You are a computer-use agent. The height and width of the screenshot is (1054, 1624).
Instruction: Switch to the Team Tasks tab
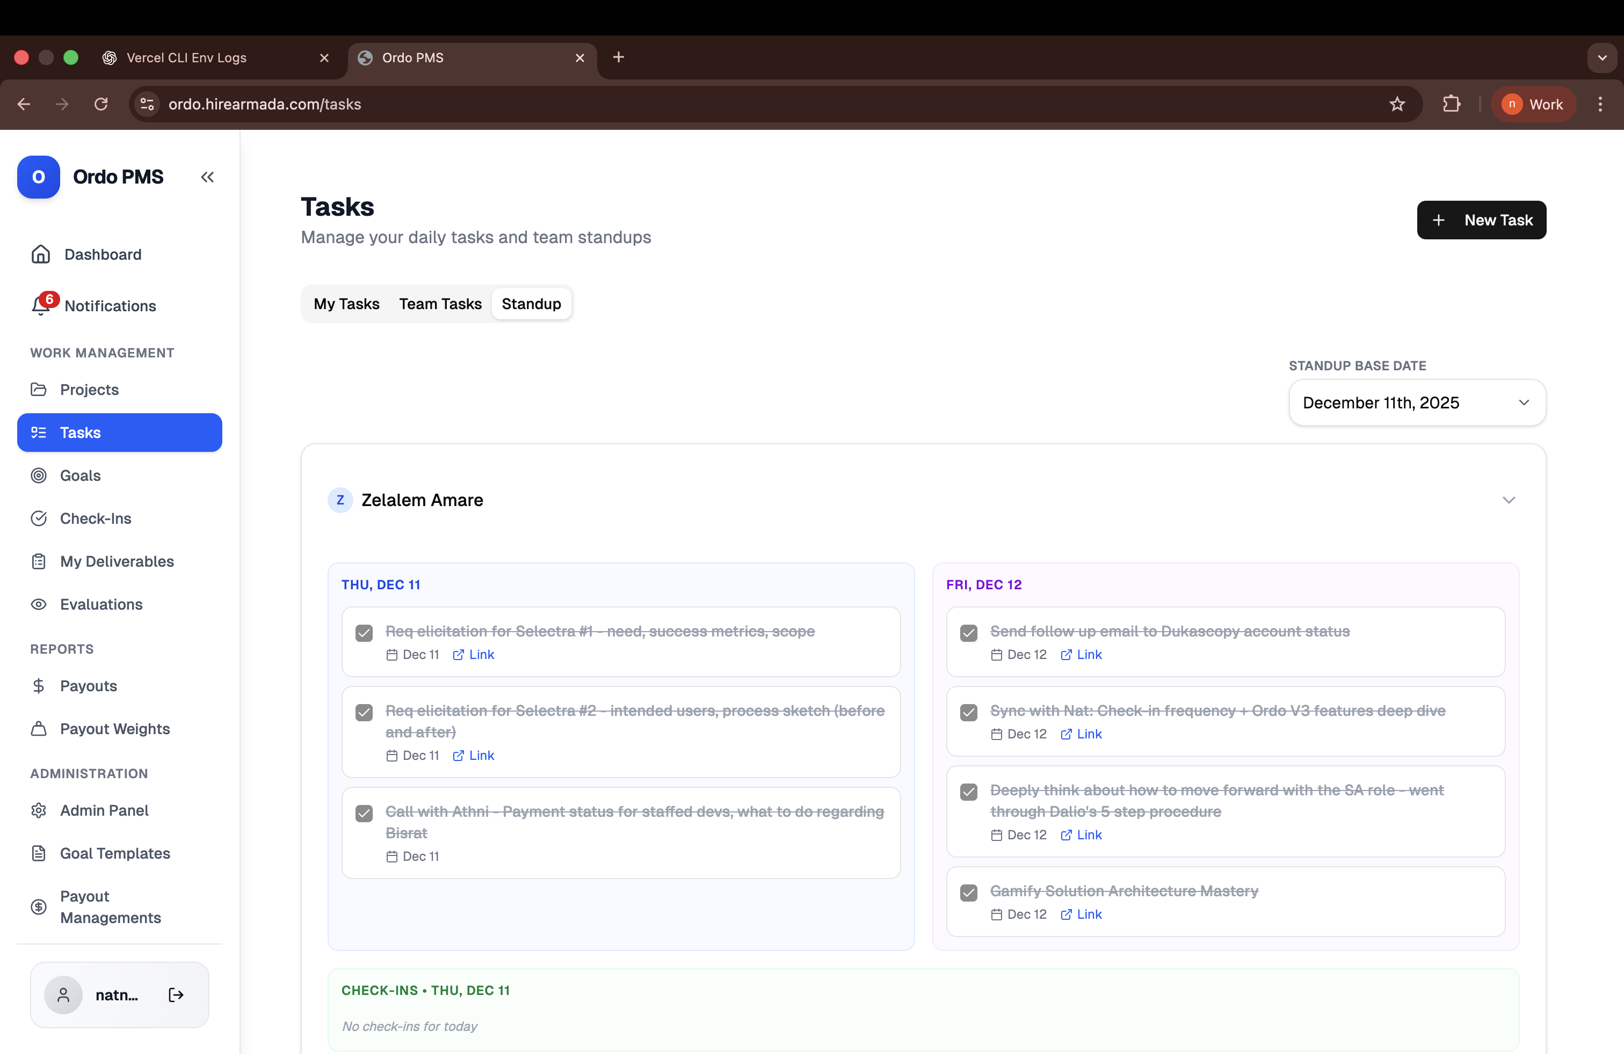tap(440, 304)
